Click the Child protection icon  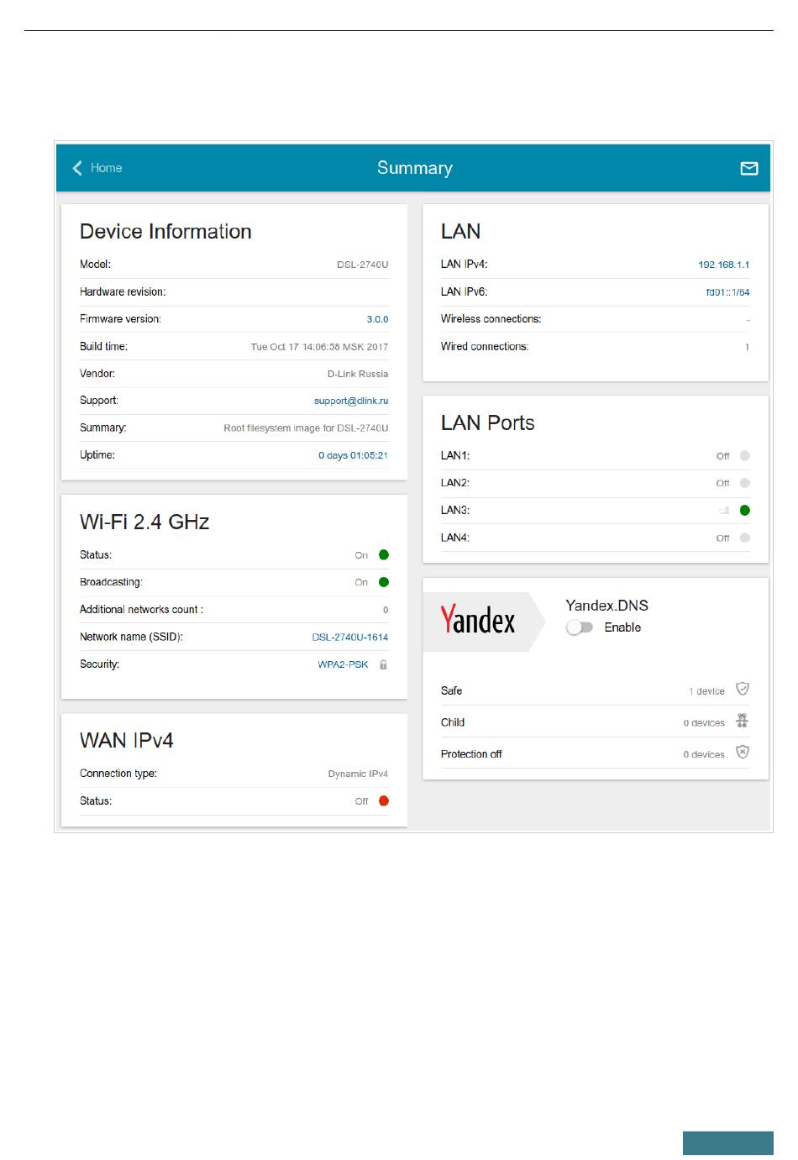pos(743,721)
